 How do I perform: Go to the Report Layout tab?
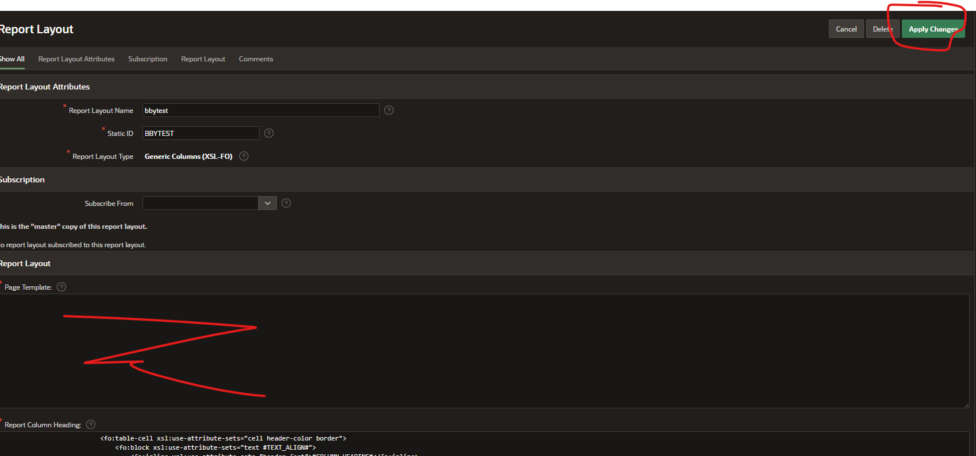[203, 59]
